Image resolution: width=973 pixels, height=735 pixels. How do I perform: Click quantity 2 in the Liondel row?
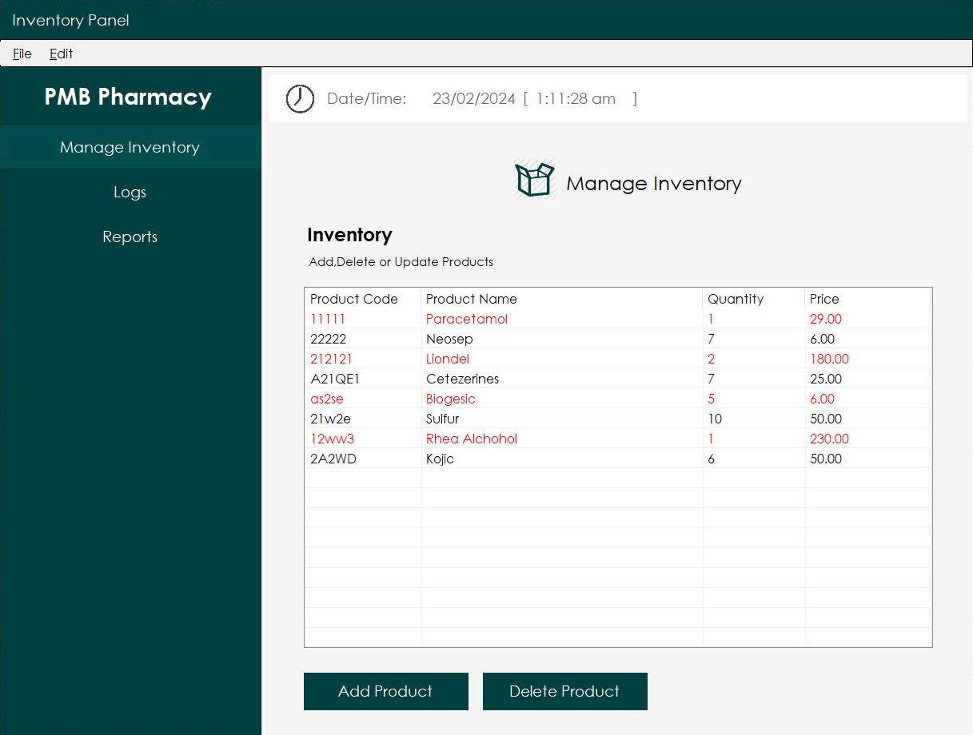pyautogui.click(x=712, y=359)
